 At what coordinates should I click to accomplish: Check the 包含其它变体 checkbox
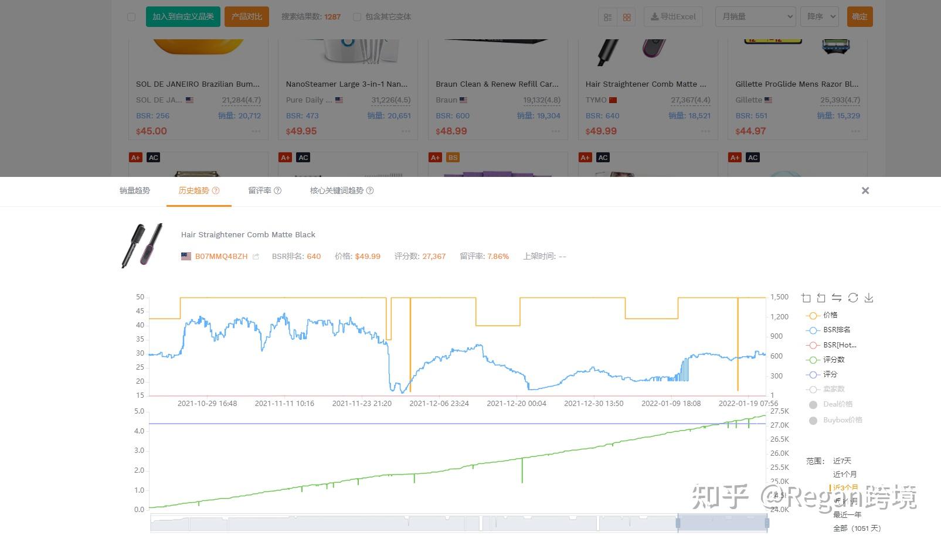coord(356,17)
